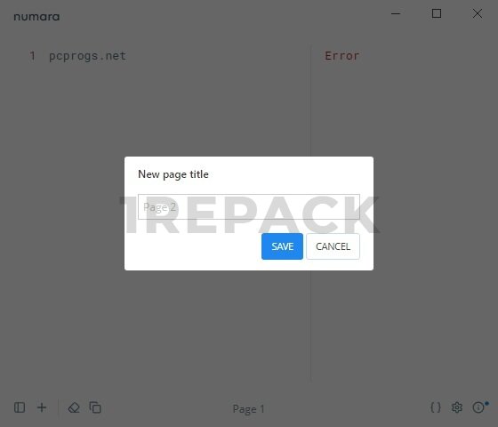Click the numara app title
This screenshot has width=498, height=427.
[x=36, y=17]
